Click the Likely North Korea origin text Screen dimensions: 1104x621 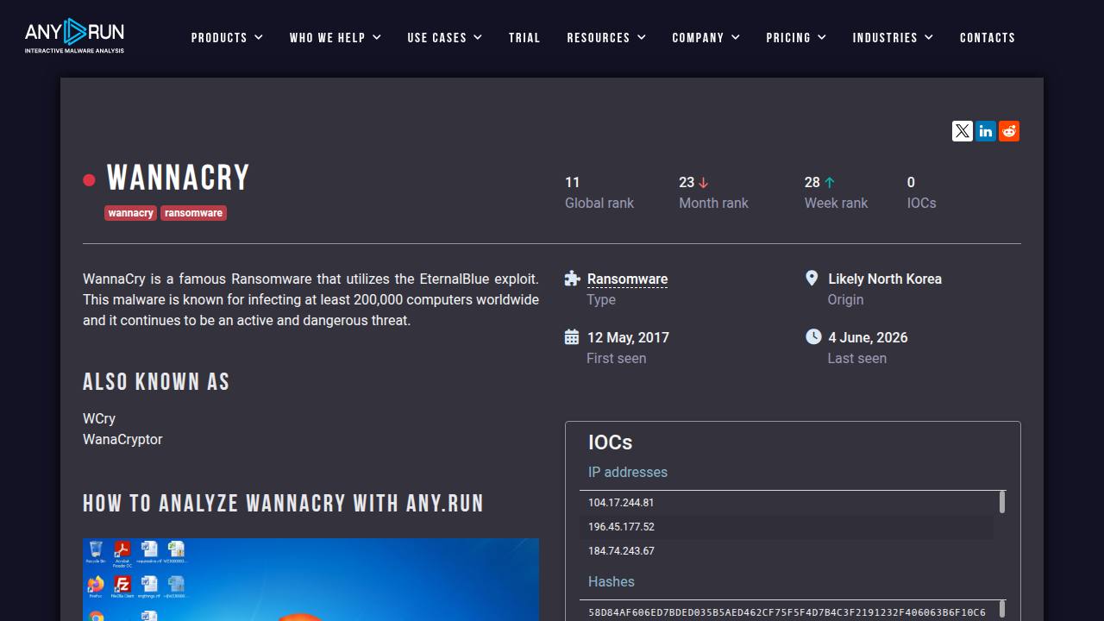click(x=885, y=279)
